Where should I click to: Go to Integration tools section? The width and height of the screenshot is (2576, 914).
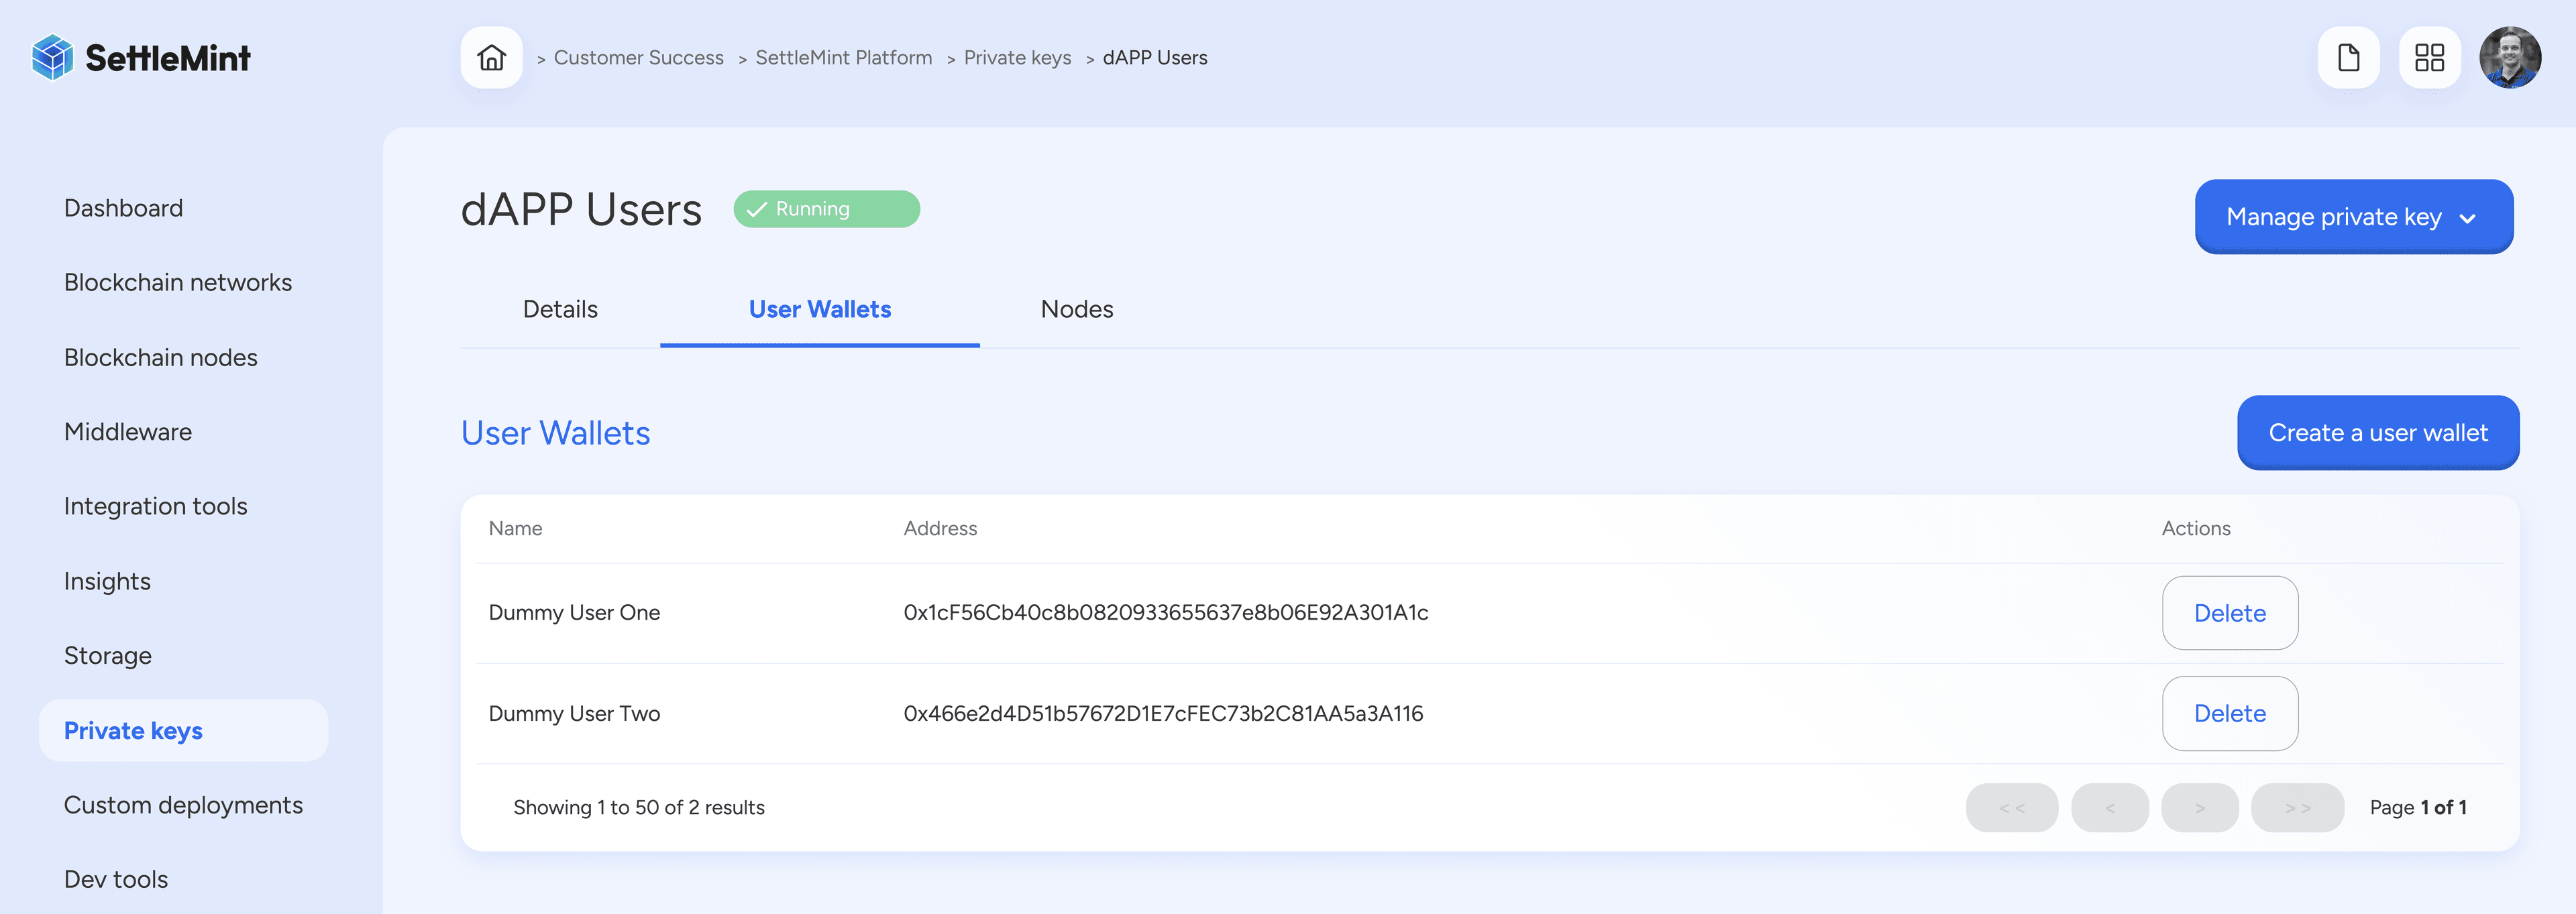pos(155,506)
